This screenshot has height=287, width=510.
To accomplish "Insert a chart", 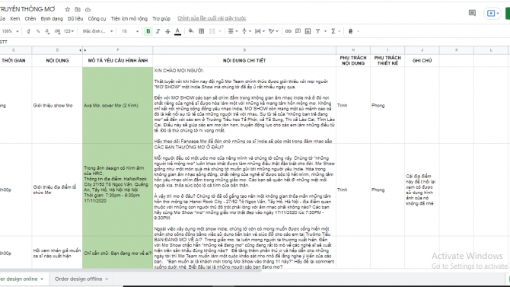I will (308, 31).
